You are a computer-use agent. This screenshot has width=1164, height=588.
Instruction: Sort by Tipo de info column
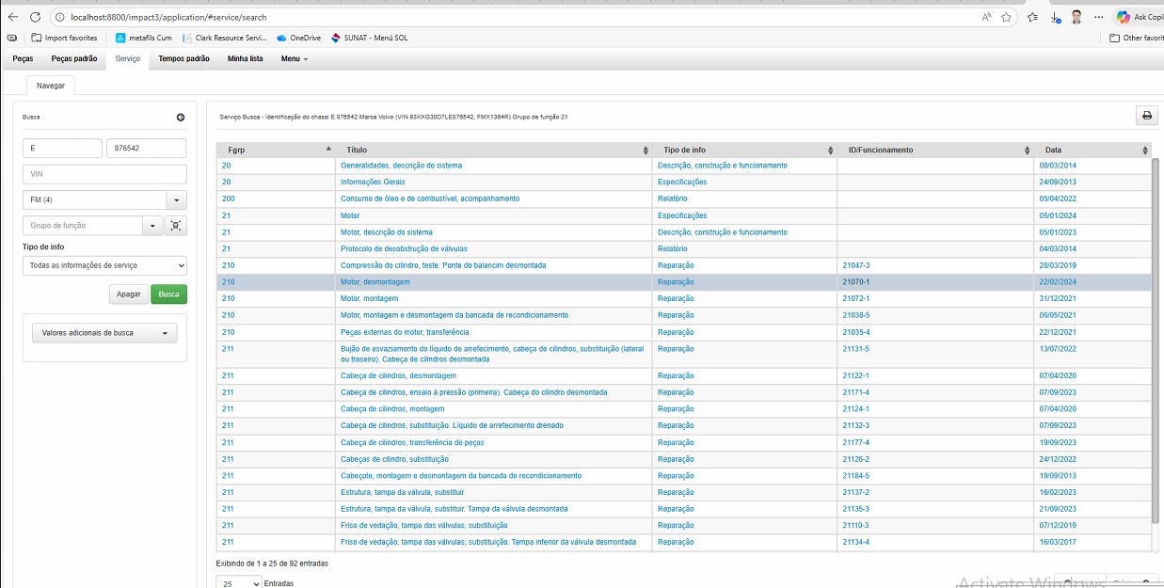(x=830, y=151)
